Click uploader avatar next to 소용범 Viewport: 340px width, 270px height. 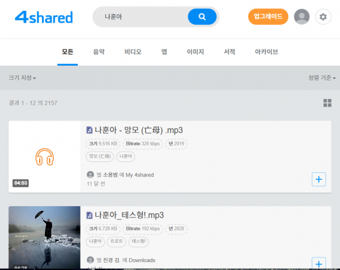pos(90,174)
